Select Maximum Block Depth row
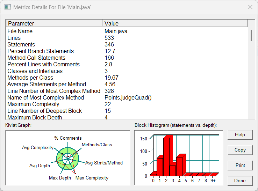This screenshot has height=191, width=258. click(x=127, y=117)
